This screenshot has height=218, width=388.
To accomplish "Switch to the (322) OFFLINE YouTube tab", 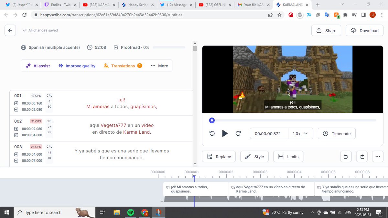I will 215,5.
